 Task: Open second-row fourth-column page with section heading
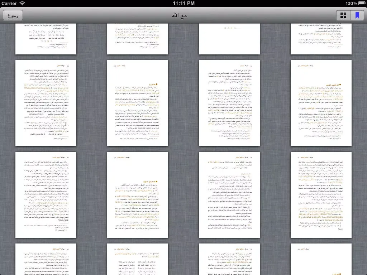pos(321,103)
